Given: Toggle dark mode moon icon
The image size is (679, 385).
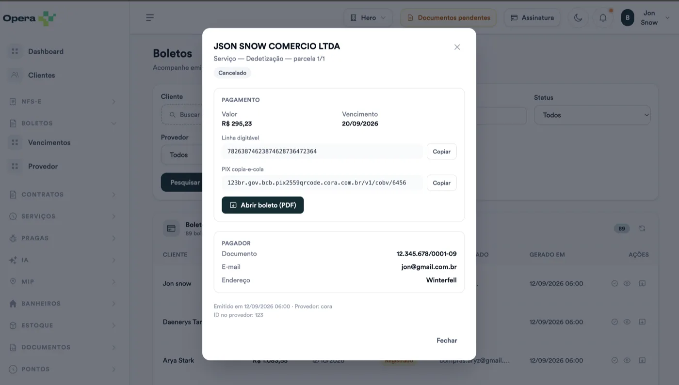Looking at the screenshot, I should click(x=578, y=18).
